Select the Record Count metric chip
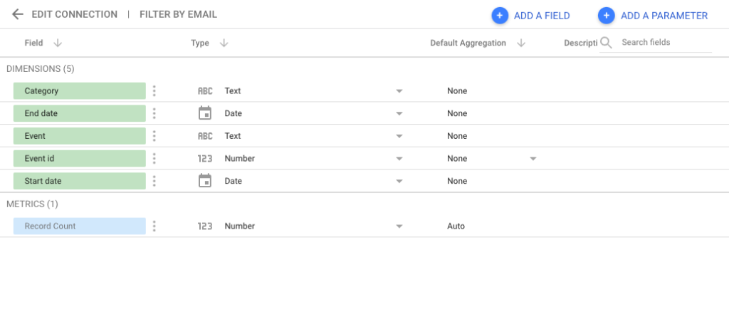 click(x=80, y=226)
